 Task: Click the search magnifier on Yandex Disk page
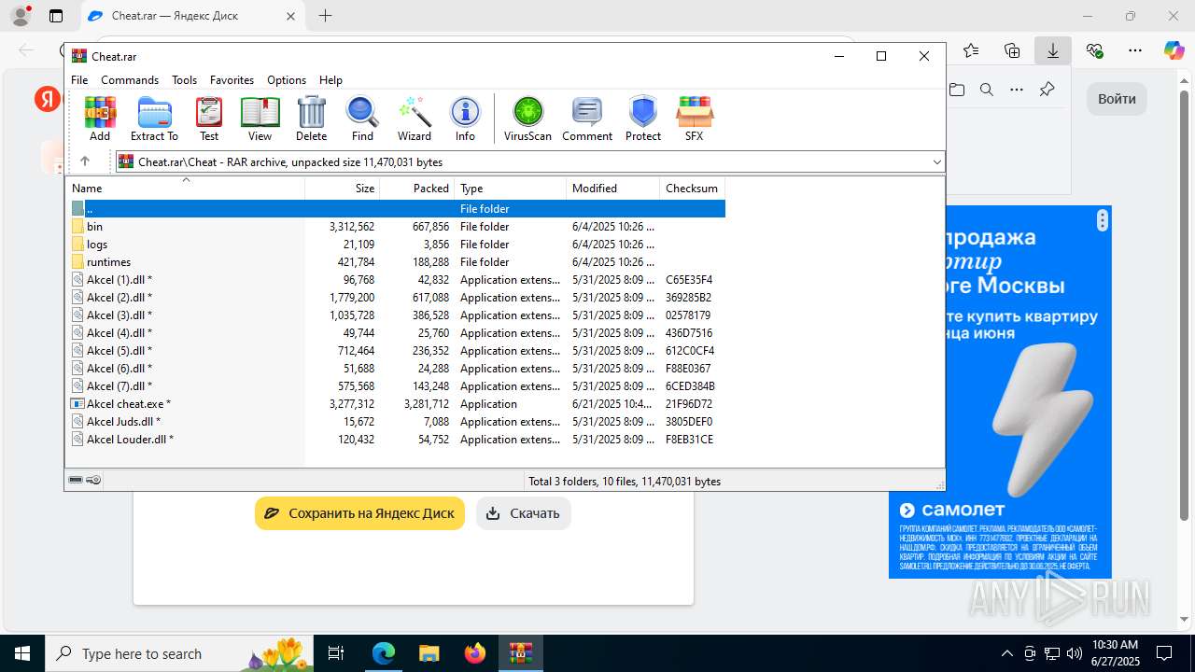pos(987,90)
